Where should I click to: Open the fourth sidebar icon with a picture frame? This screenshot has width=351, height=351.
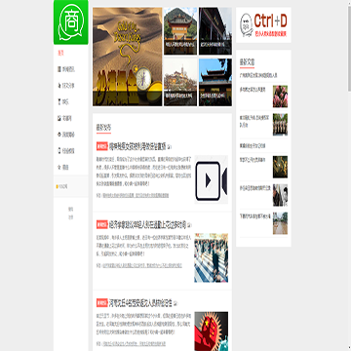pyautogui.click(x=58, y=118)
